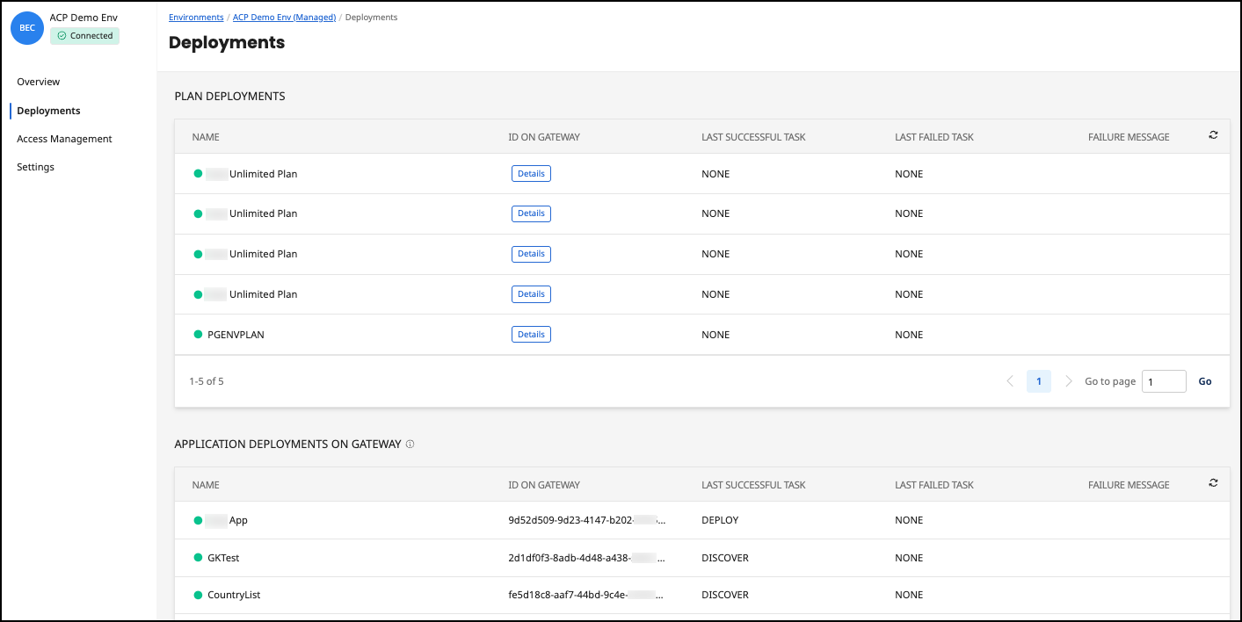This screenshot has height=622, width=1242.
Task: Click the green dot next to CountryList
Action: pos(199,594)
